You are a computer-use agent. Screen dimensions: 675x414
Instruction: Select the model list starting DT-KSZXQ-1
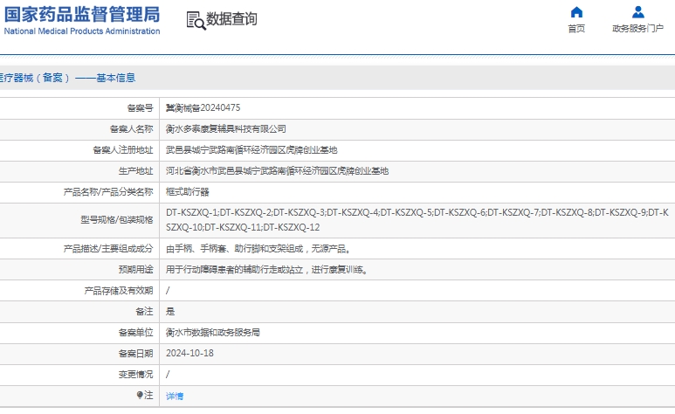pyautogui.click(x=417, y=220)
